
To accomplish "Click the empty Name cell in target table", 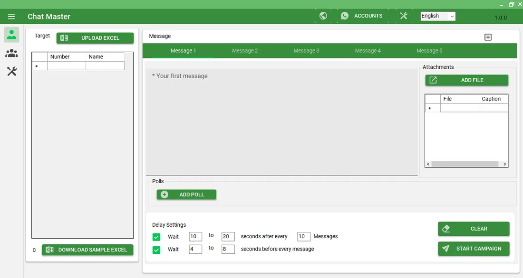I will (105, 66).
